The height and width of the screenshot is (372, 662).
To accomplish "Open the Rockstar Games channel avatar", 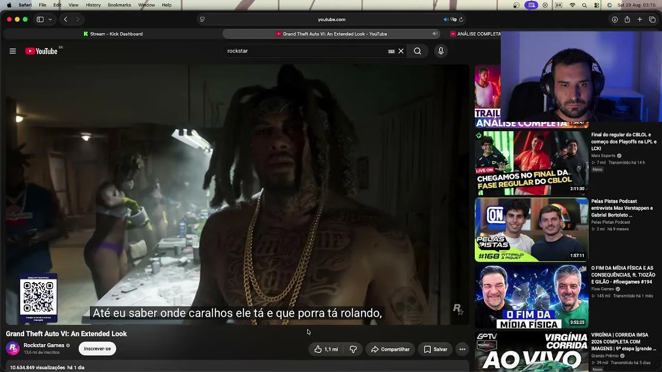I will [x=13, y=349].
